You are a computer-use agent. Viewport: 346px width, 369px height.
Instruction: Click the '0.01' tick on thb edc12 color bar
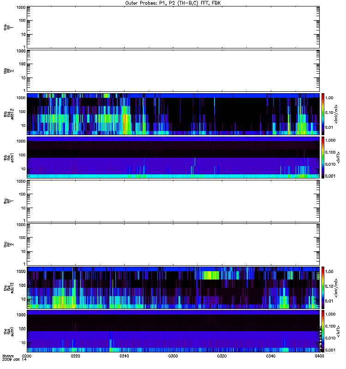329,127
